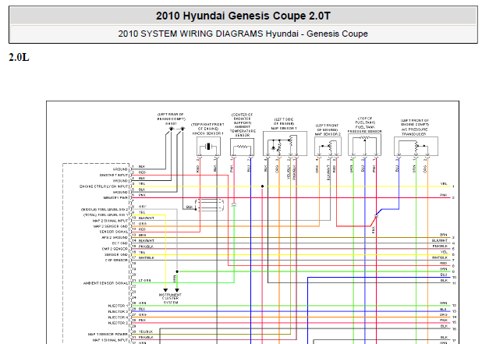The image size is (482, 344).
Task: Click the "2.0L" section heading
Action: [19, 57]
